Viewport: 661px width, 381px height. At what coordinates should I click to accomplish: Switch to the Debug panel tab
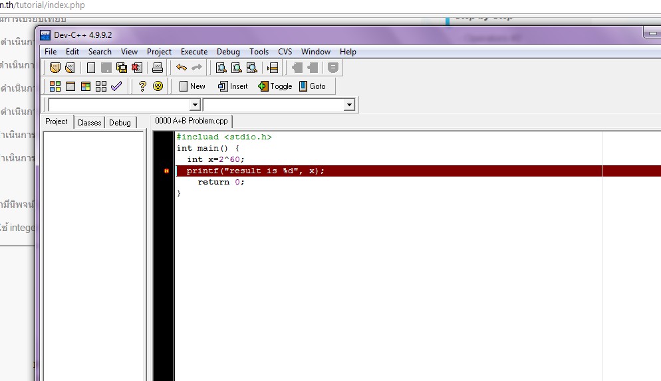tap(120, 122)
